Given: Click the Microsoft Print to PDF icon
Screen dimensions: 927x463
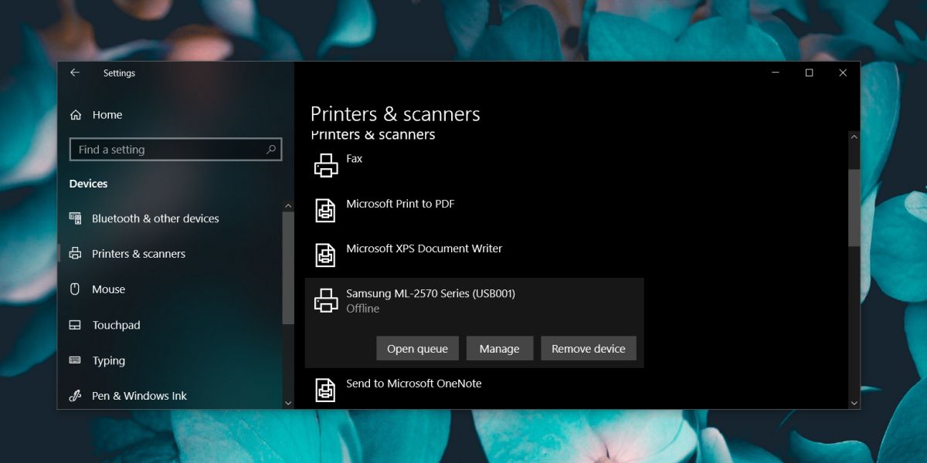Looking at the screenshot, I should point(326,210).
